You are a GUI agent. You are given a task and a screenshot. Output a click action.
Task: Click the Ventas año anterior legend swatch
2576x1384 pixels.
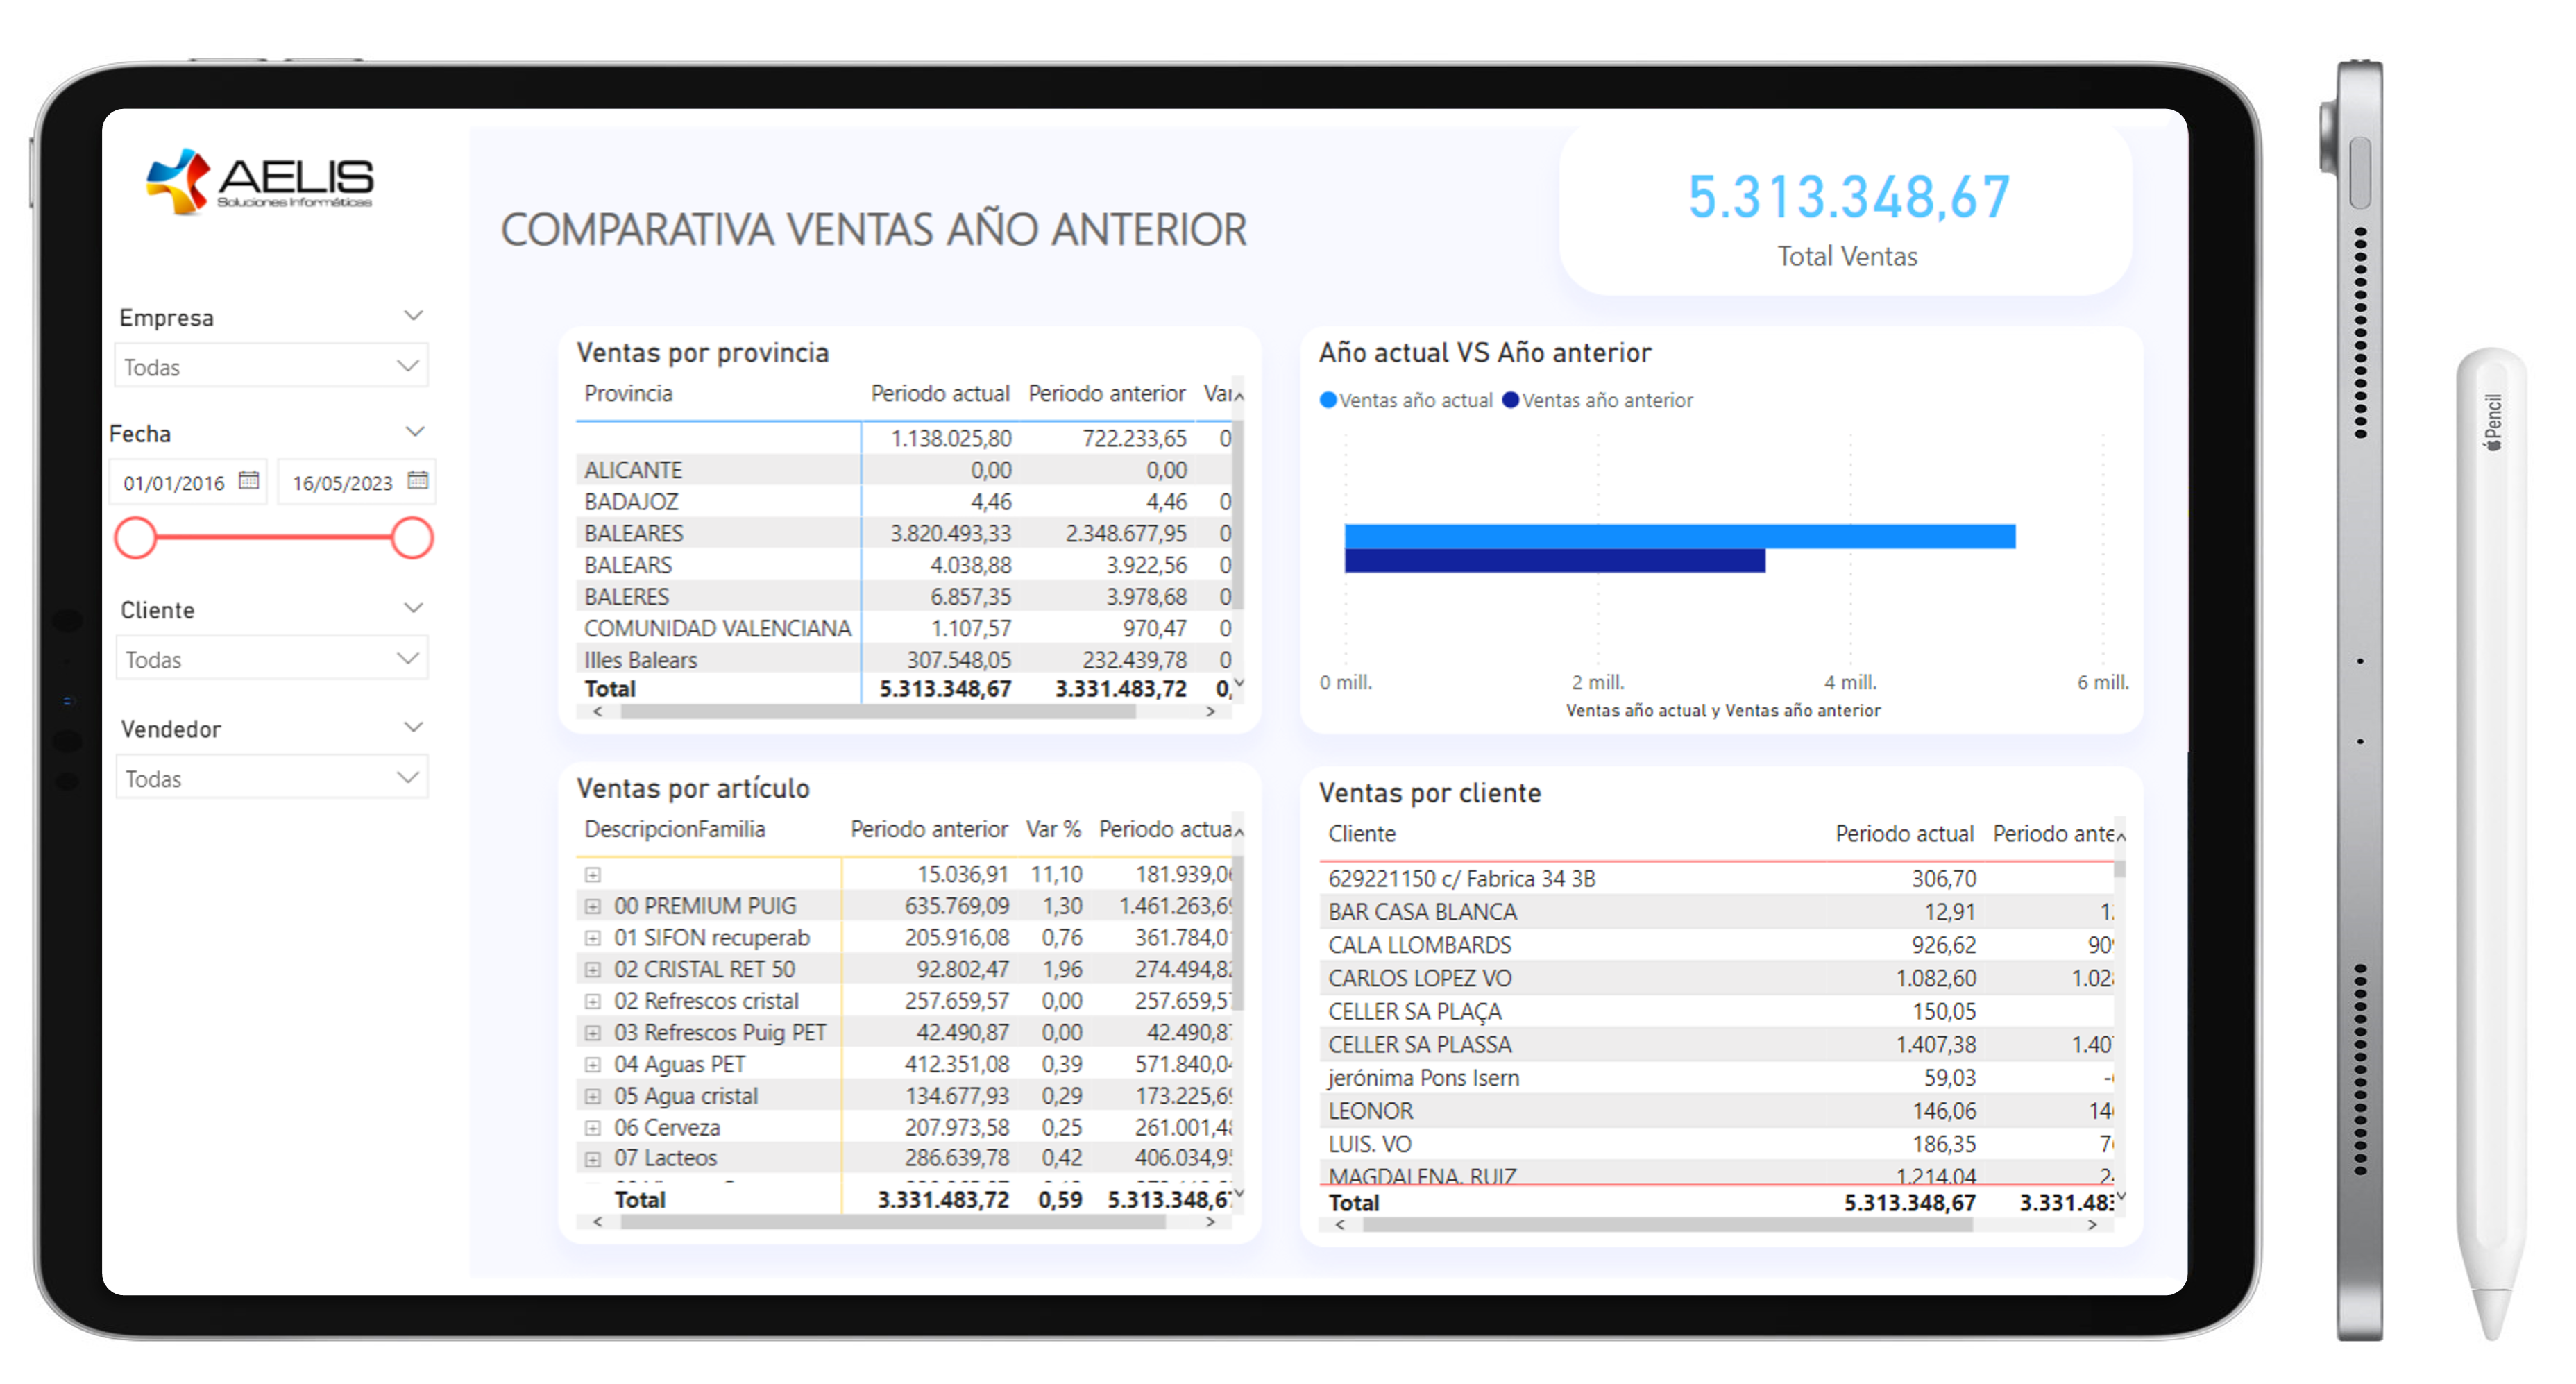(x=1511, y=400)
